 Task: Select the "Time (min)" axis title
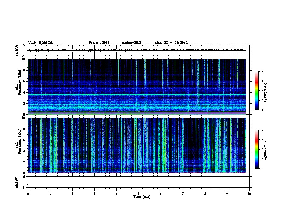coord(142,197)
